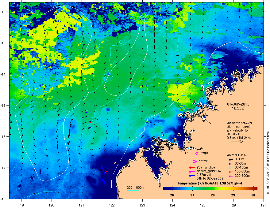Click the 27 value on color bar
This screenshot has height=208, width=270.
(x=192, y=195)
